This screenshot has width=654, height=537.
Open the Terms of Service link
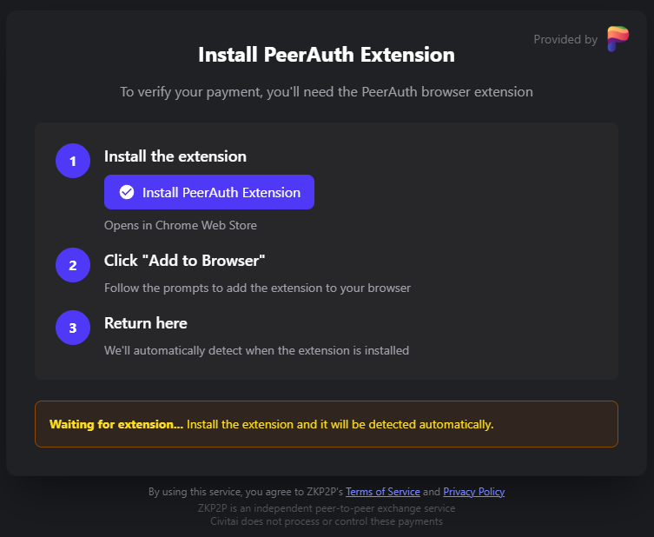[382, 492]
